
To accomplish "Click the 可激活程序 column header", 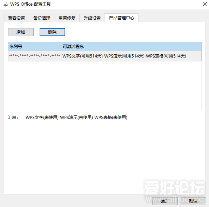I will tap(132, 47).
